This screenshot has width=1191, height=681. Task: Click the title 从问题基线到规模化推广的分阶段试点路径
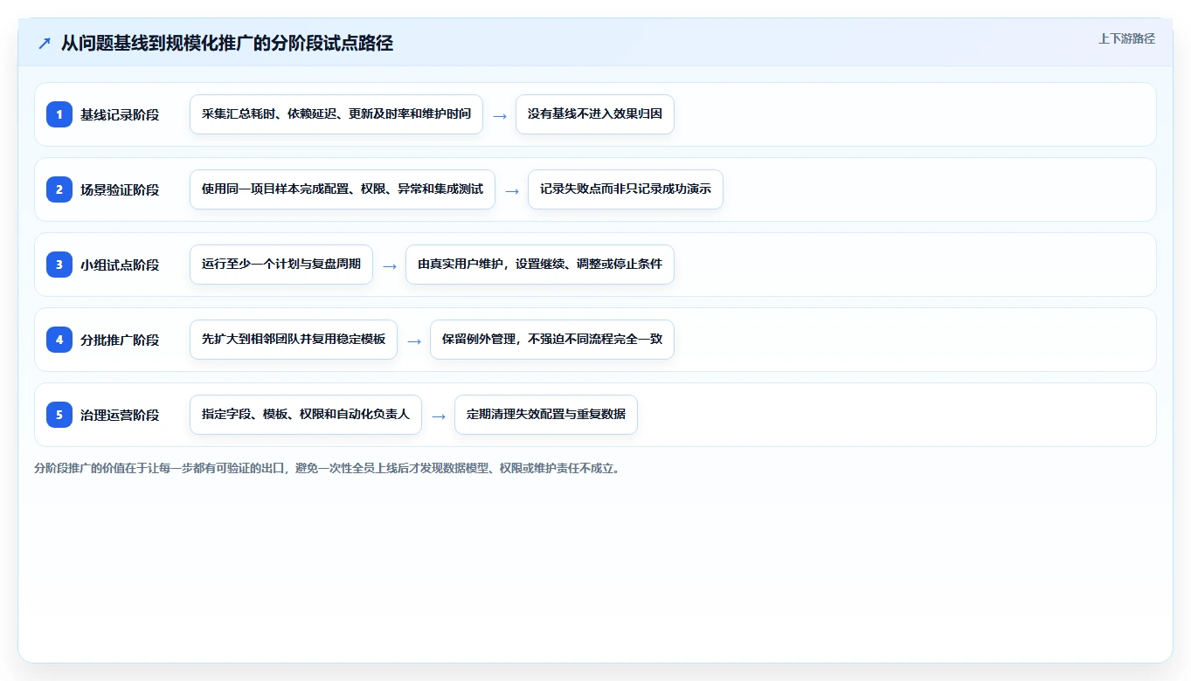(227, 43)
